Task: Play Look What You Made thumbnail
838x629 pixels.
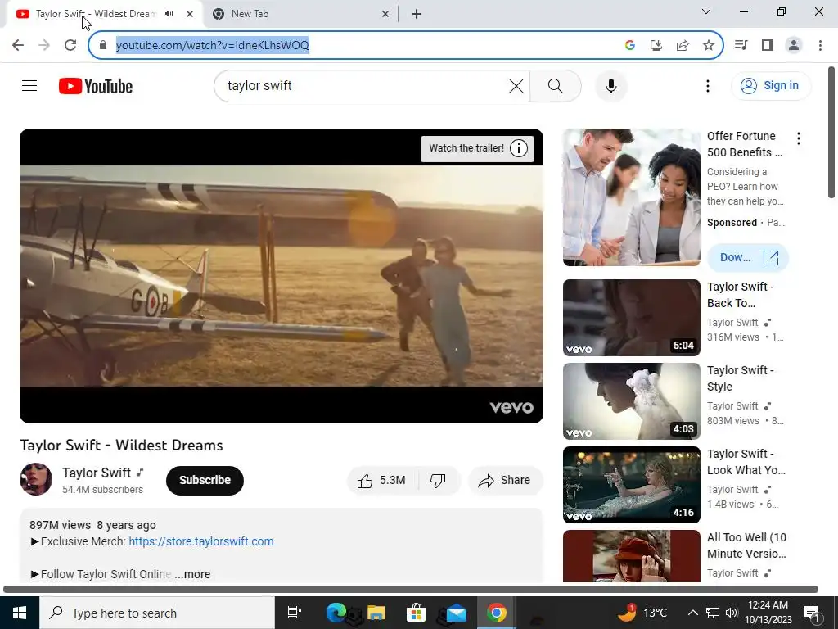Action: pyautogui.click(x=631, y=485)
